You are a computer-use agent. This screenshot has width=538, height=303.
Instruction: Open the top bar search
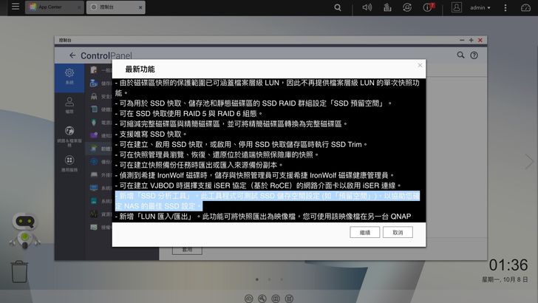click(x=338, y=7)
